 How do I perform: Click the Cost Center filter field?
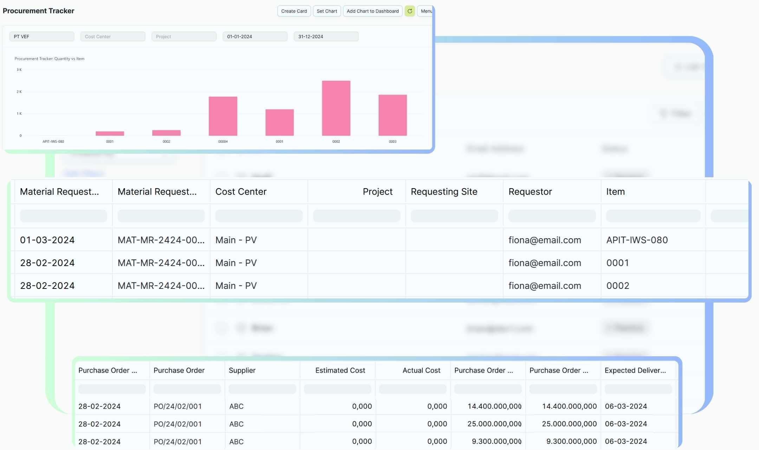pos(112,37)
